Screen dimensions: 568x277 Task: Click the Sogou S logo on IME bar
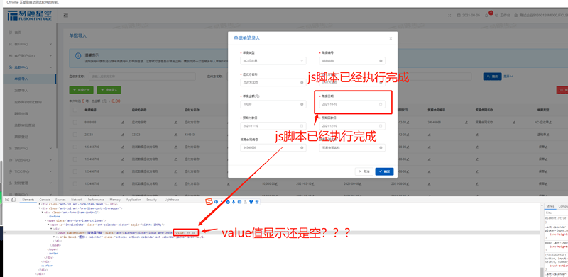coord(208,202)
